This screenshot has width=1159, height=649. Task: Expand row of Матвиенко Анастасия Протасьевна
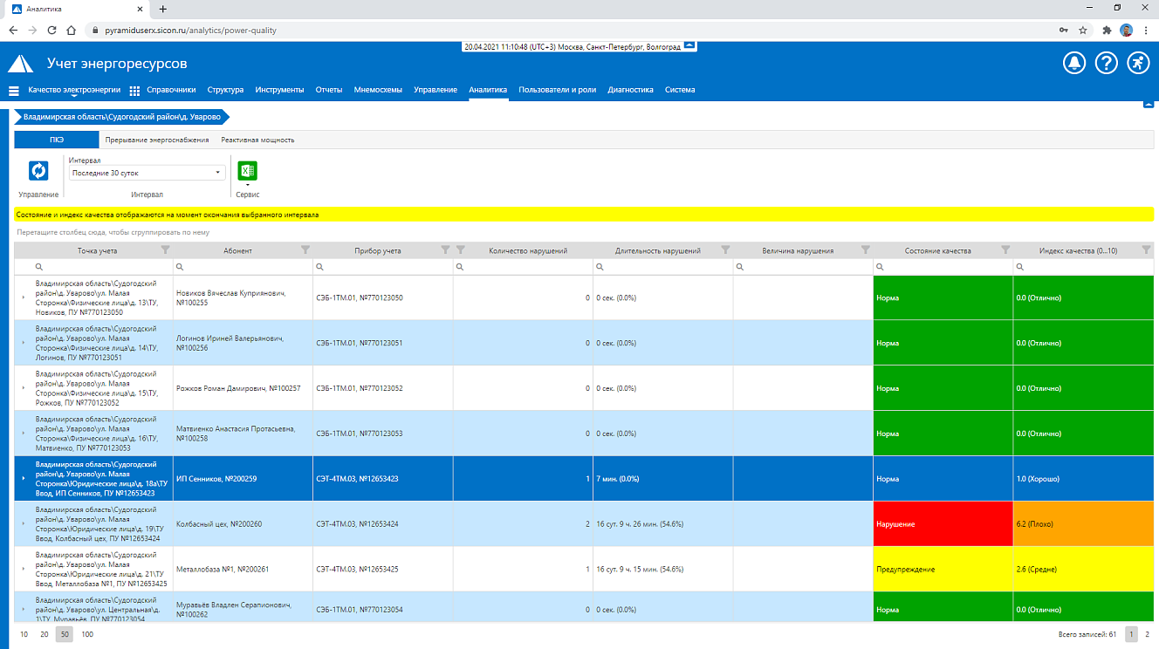pyautogui.click(x=24, y=434)
